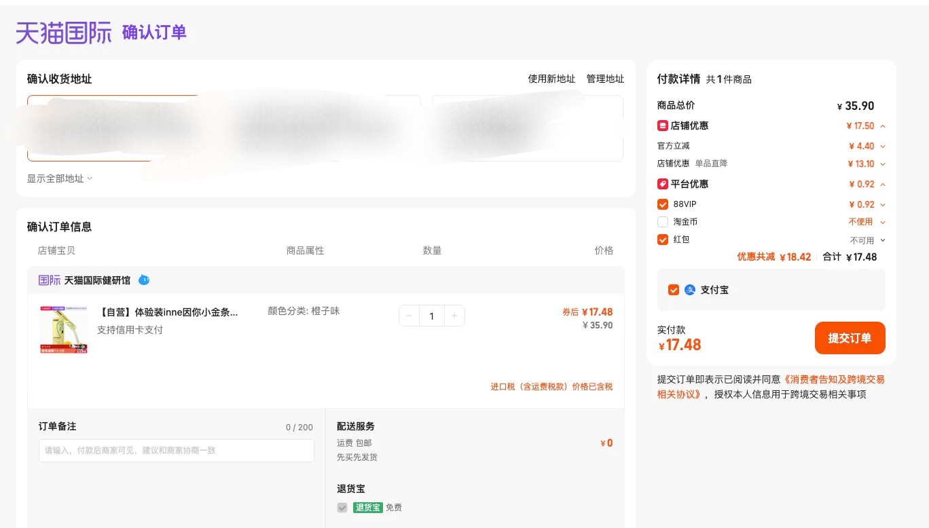Open the 红包 不可用 dropdown
The image size is (929, 528).
pyautogui.click(x=882, y=240)
